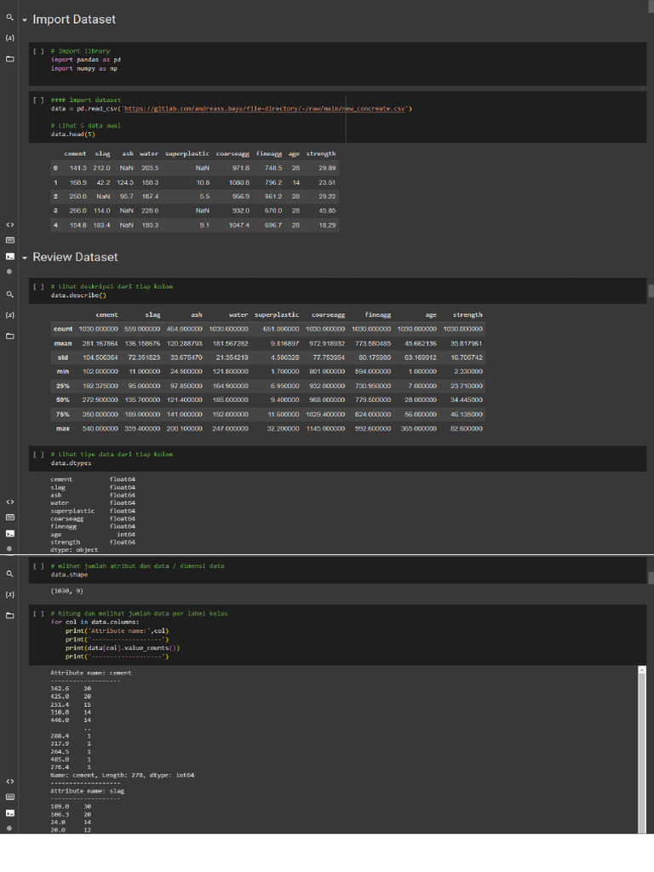Run the data.dtypes cell
The height and width of the screenshot is (872, 654).
click(37, 455)
